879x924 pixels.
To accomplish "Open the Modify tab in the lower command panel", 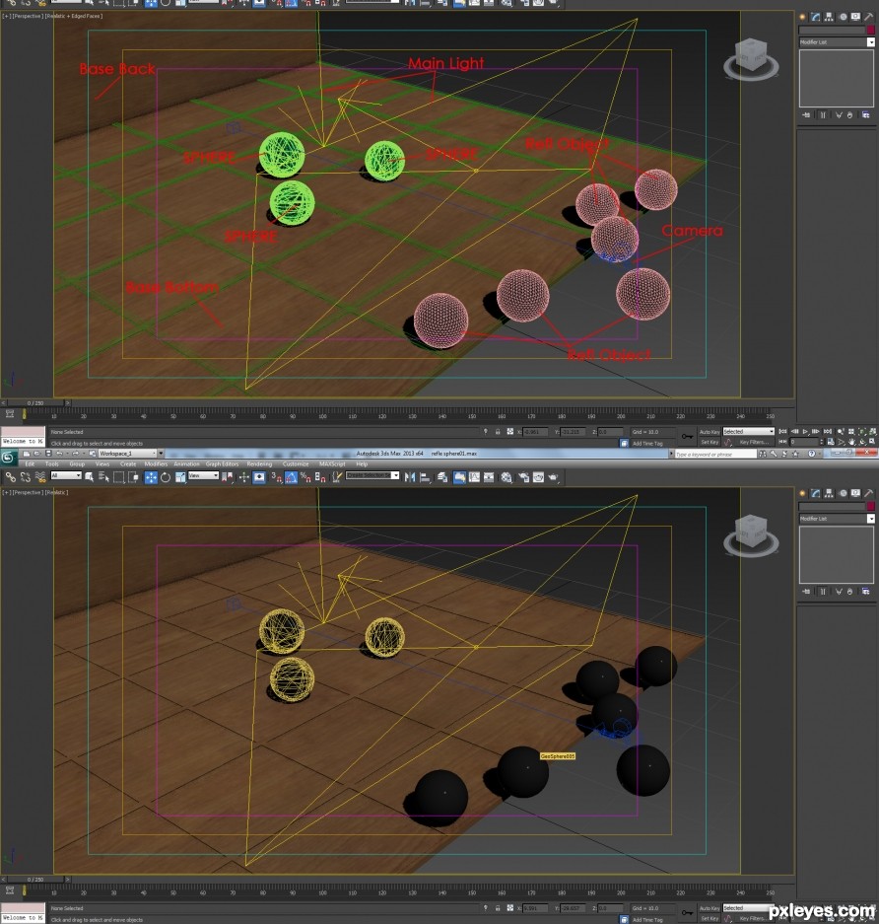I will click(815, 493).
